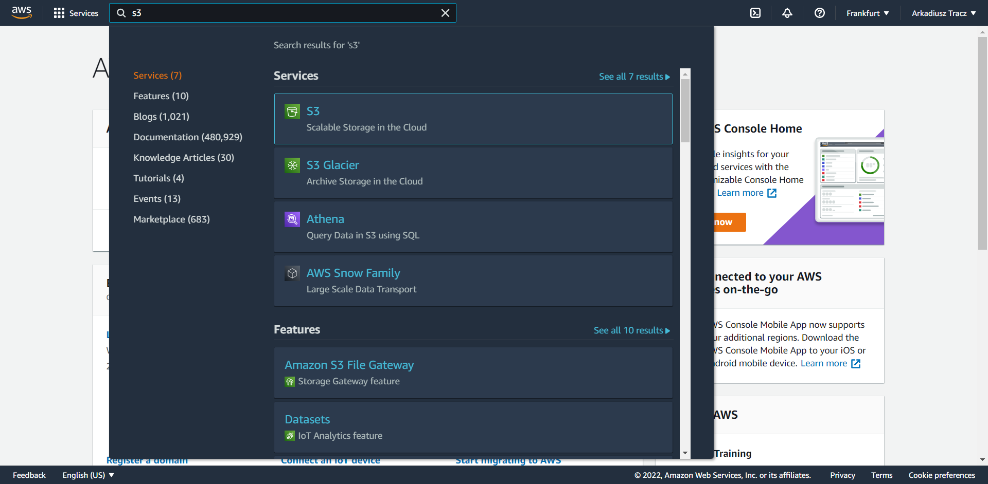The image size is (988, 484).
Task: Open the Terms footer link
Action: coord(881,475)
